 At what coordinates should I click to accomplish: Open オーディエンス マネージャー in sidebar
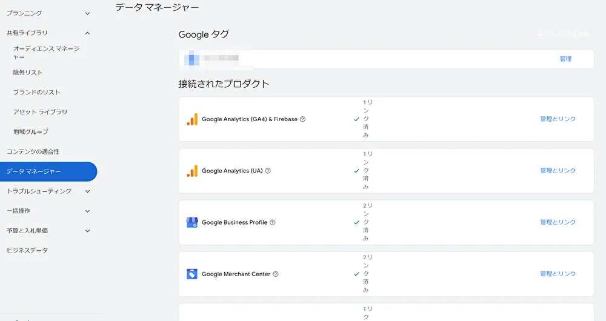tap(47, 53)
